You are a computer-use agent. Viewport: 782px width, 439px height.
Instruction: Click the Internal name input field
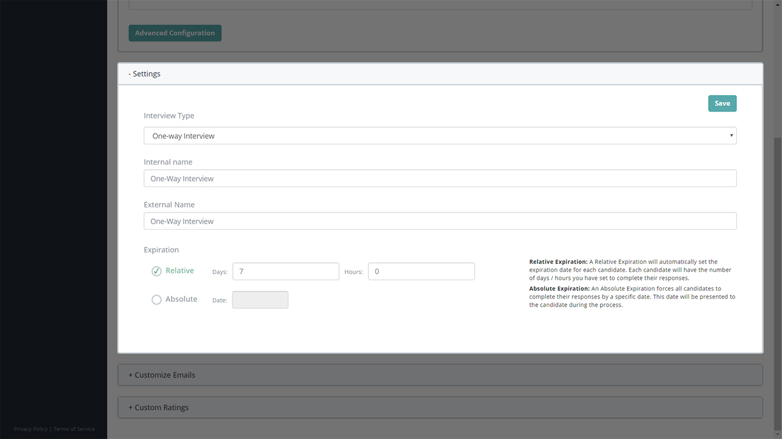click(x=440, y=178)
